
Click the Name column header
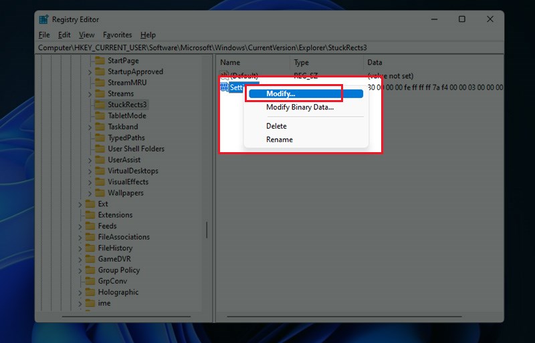tap(253, 62)
